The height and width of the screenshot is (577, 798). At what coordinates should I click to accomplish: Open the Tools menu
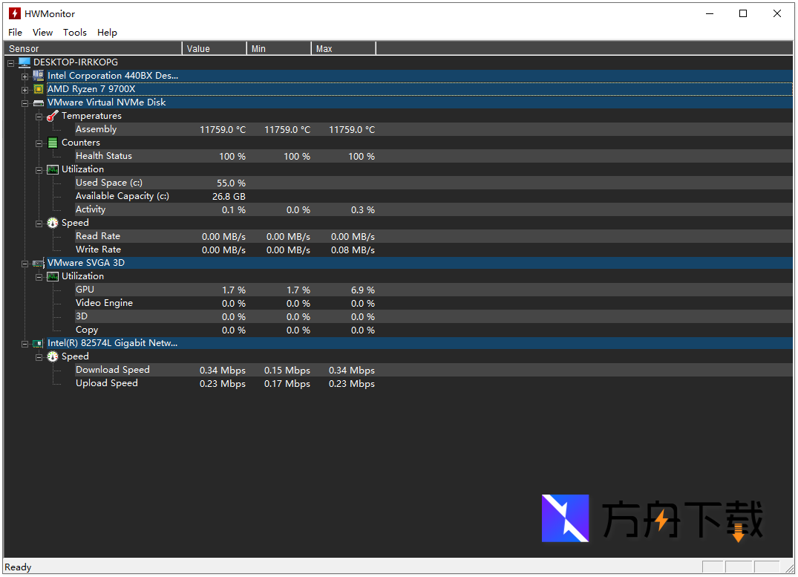pyautogui.click(x=74, y=33)
